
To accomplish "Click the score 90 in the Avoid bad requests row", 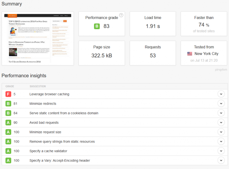I will coord(15,123).
